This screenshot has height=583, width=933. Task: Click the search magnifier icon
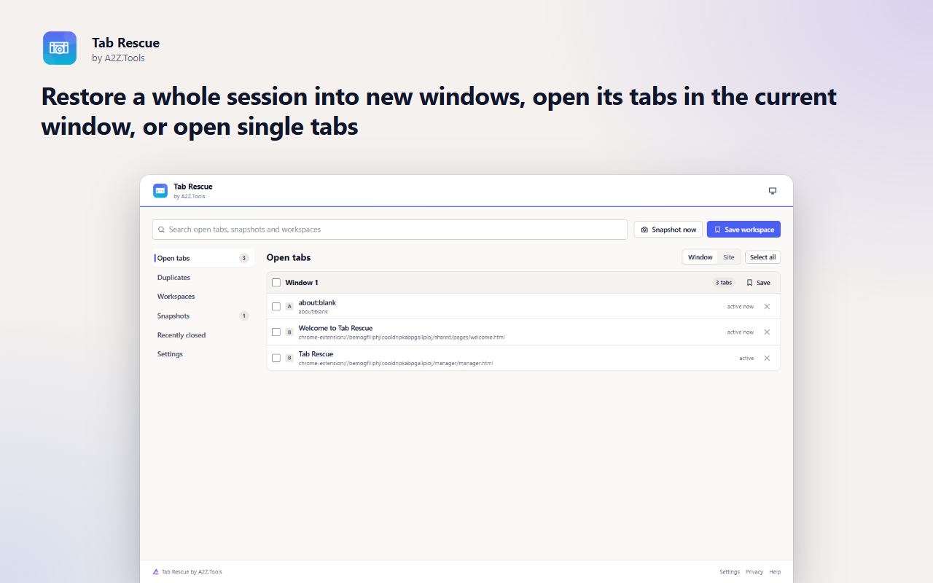coord(162,230)
